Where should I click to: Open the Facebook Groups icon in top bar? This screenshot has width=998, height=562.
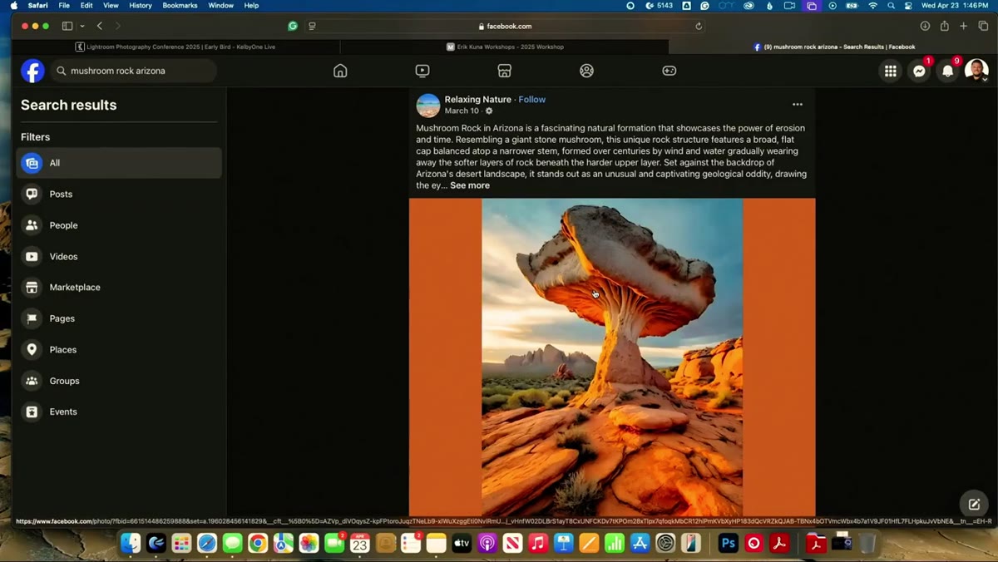coord(587,71)
